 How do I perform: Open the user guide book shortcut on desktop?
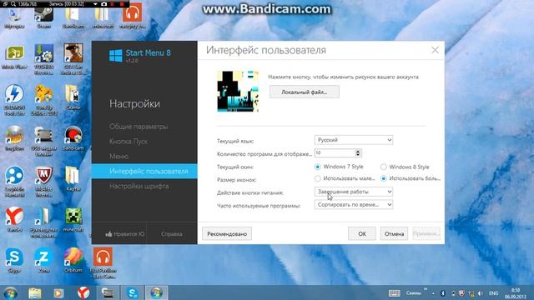(44, 222)
